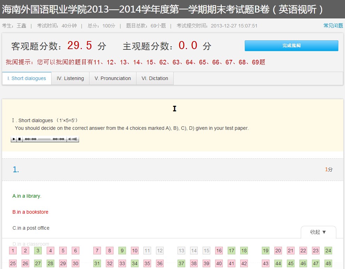Navigate to question 41
This screenshot has height=269, width=345.
pyautogui.click(x=232, y=263)
